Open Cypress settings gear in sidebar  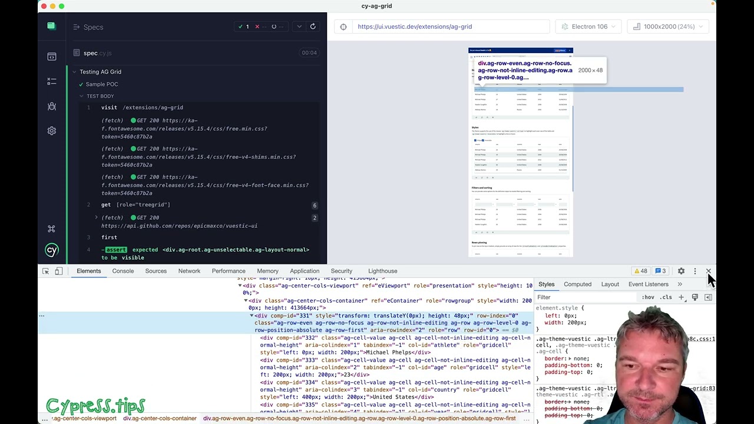51,131
